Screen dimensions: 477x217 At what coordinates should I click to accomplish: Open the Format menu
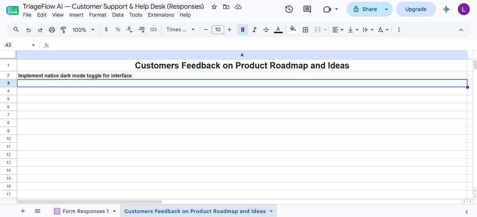(x=98, y=15)
